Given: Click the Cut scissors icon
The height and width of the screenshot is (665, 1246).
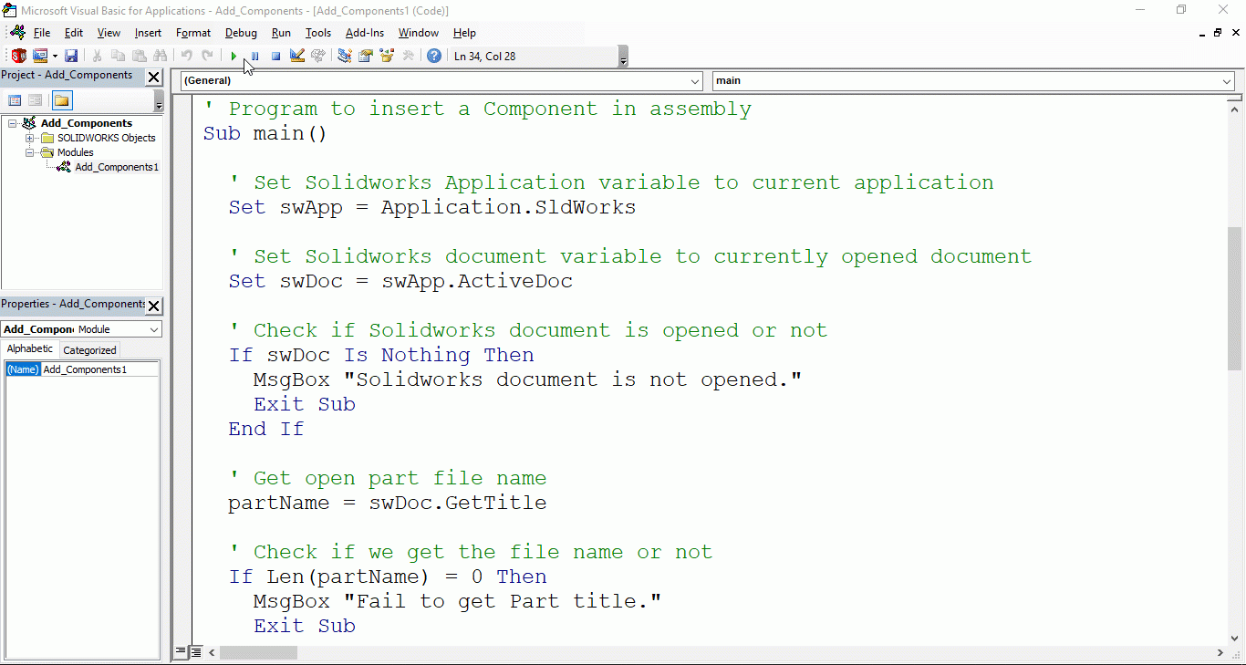Looking at the screenshot, I should pos(98,56).
